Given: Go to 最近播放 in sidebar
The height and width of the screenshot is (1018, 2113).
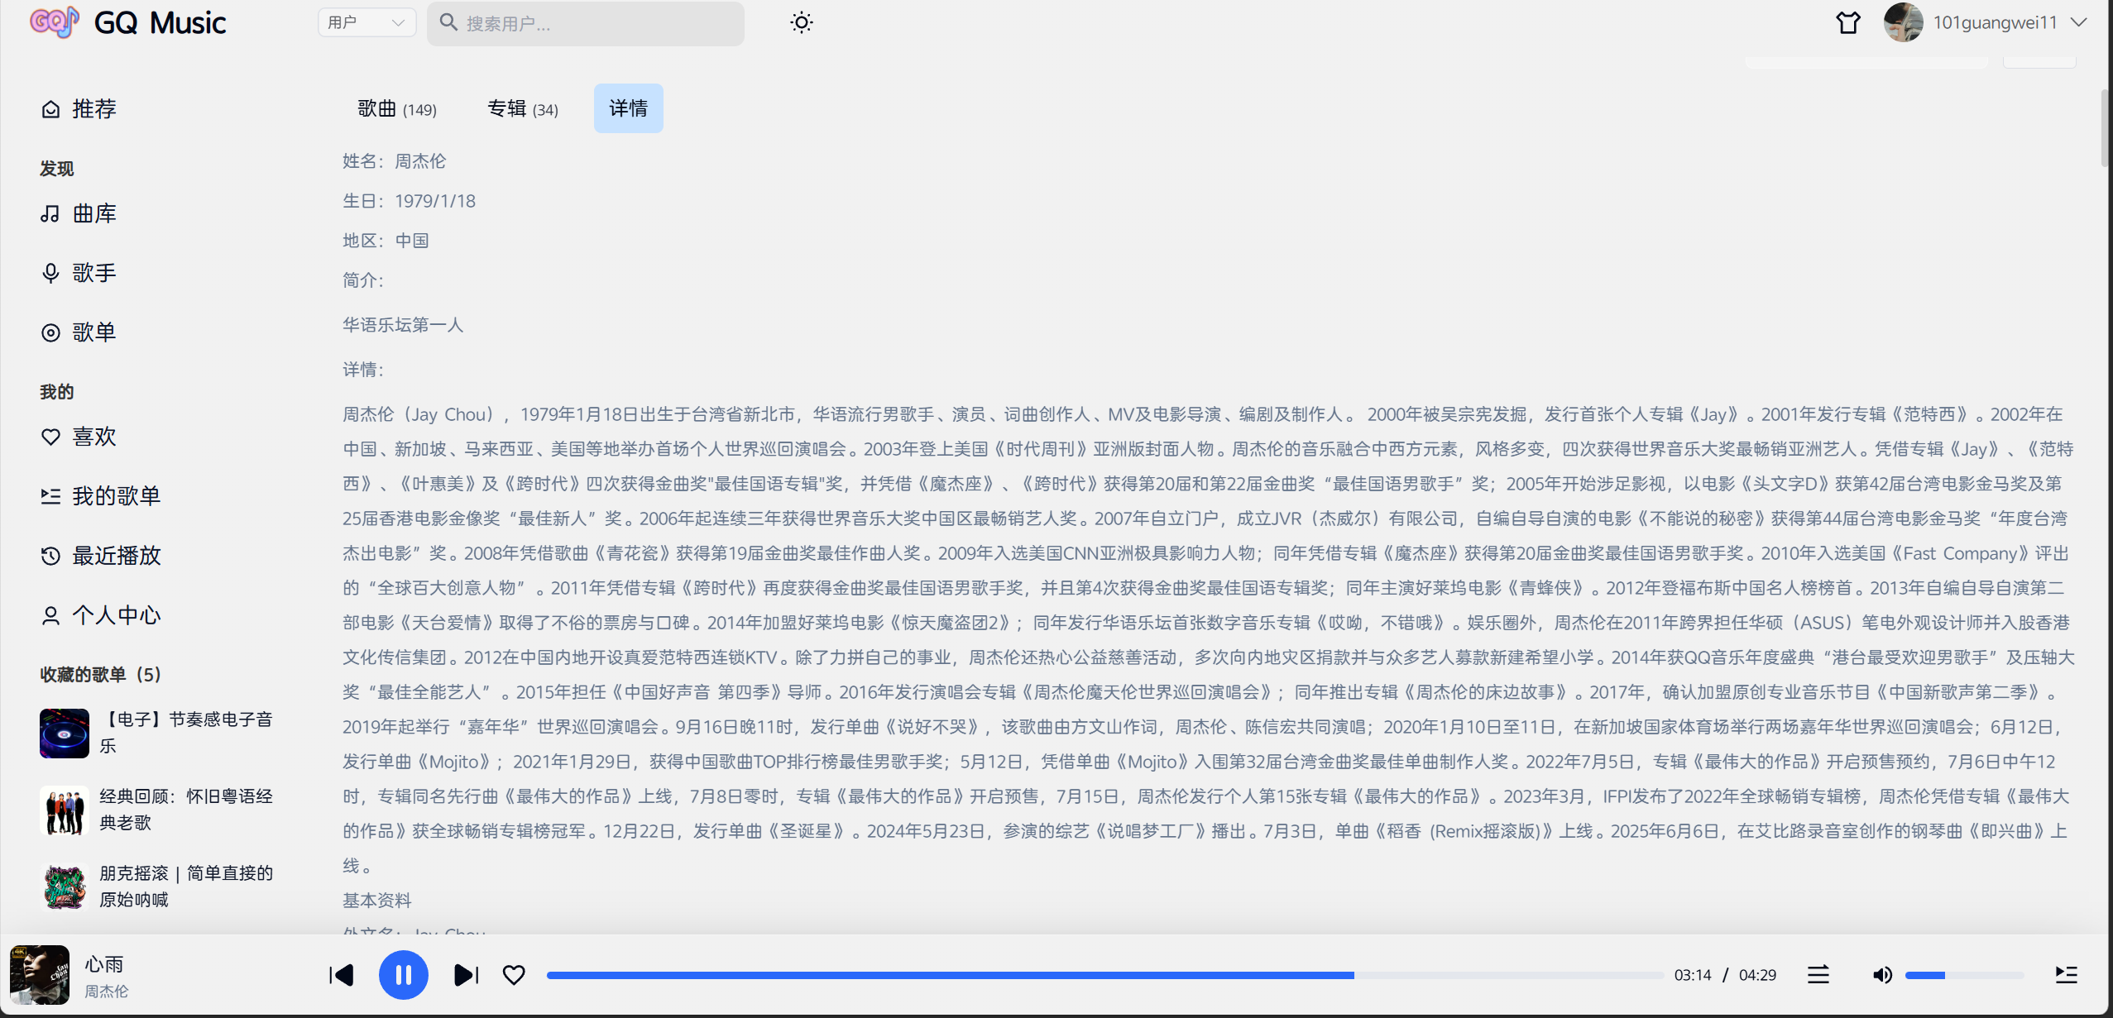Looking at the screenshot, I should point(116,556).
